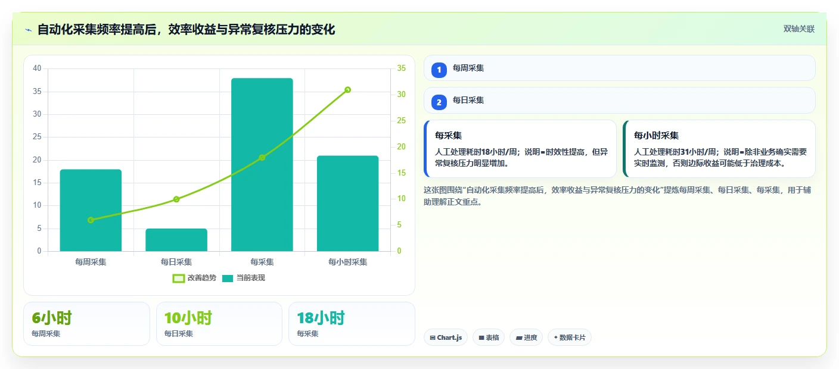839x369 pixels.
Task: Click the 18小时 data card
Action: (x=352, y=324)
